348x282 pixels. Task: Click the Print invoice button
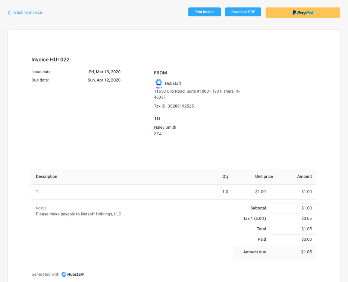click(204, 12)
